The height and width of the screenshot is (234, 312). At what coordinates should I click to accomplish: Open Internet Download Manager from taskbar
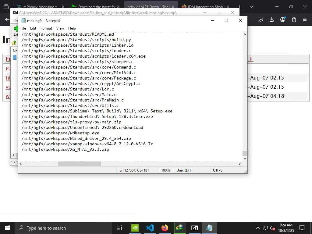180,228
